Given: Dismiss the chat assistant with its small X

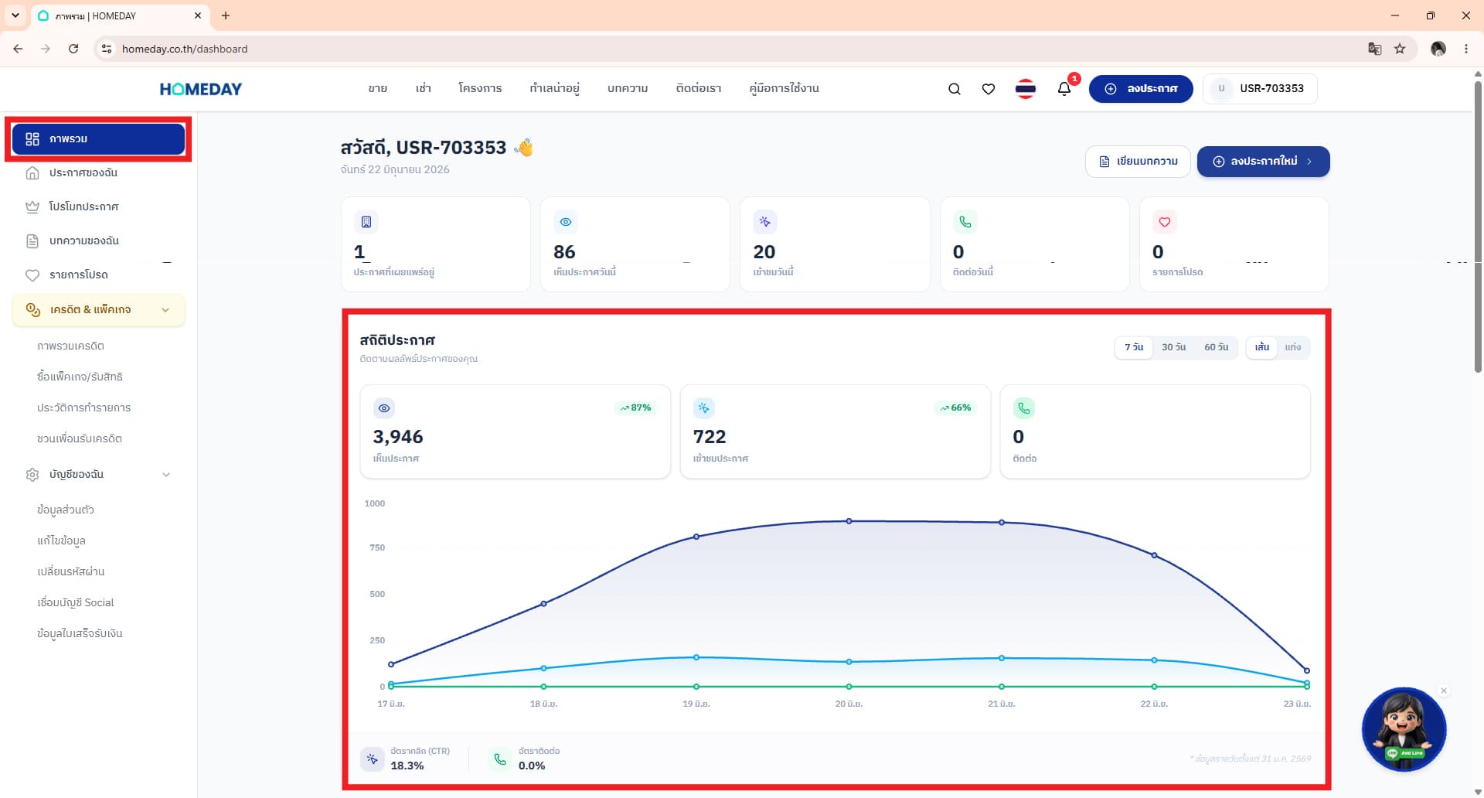Looking at the screenshot, I should click(x=1444, y=691).
